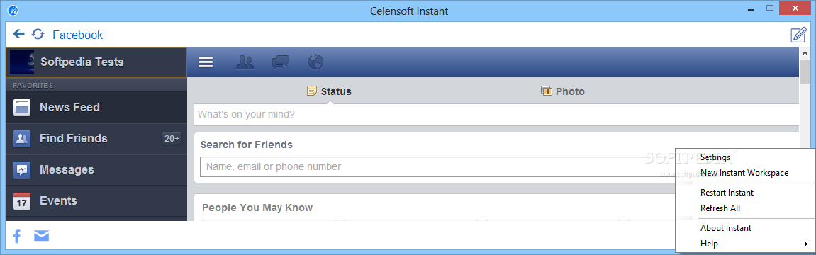
Task: Open the hamburger menu icon
Action: click(206, 62)
